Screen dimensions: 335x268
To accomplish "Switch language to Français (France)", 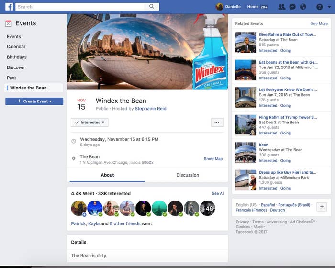I will pyautogui.click(x=251, y=210).
